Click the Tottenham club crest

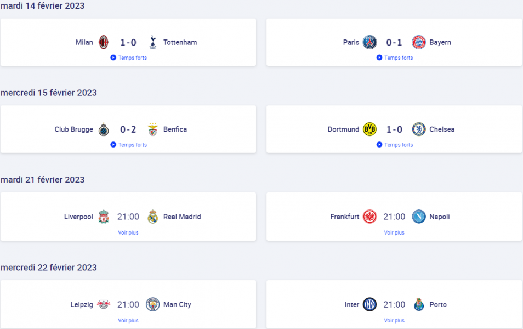click(153, 42)
